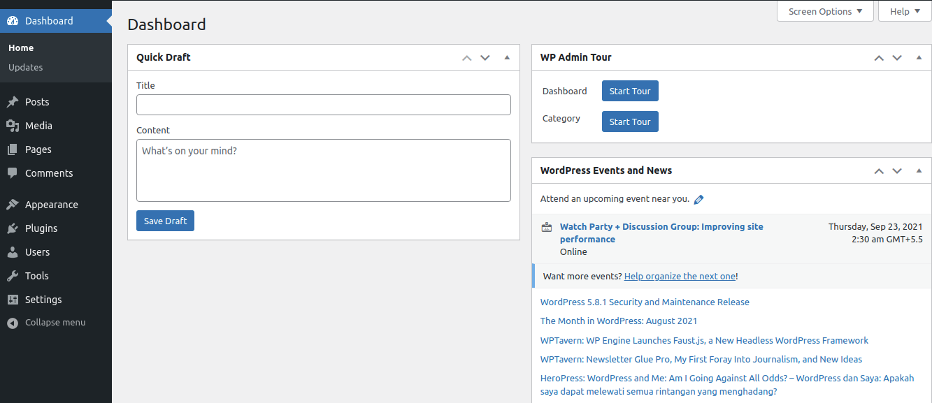Click the Tools wrench icon
This screenshot has height=403, width=932.
pos(13,276)
